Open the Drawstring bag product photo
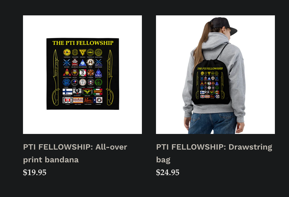Screen dimensions: 289x197 (215, 75)
